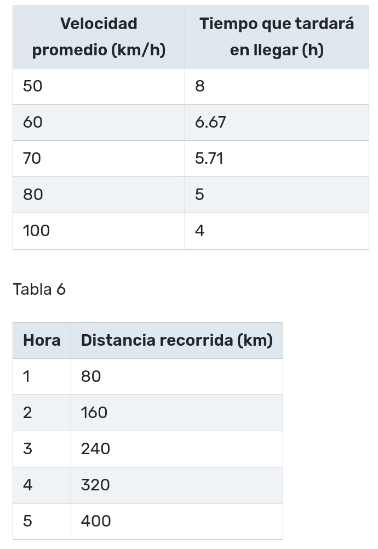Select the velocity cell showing 60
This screenshot has width=378, height=549.
pos(33,122)
